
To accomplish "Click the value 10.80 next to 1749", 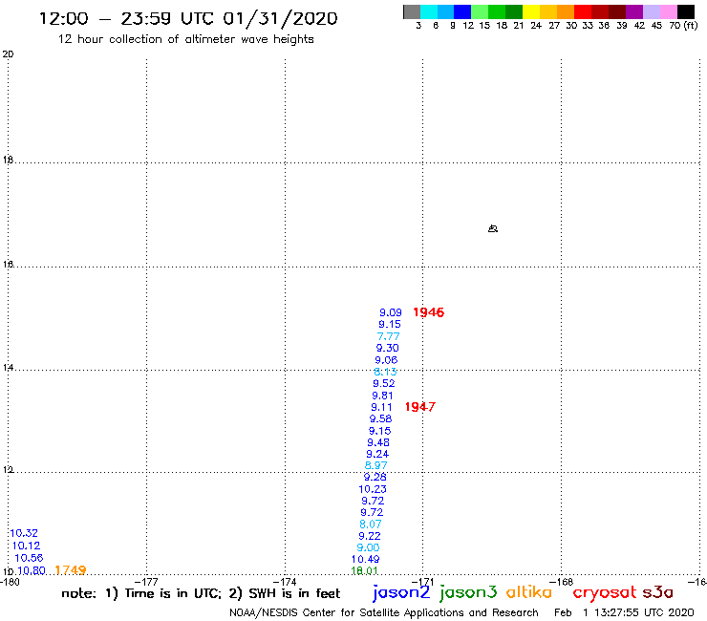I will (32, 570).
